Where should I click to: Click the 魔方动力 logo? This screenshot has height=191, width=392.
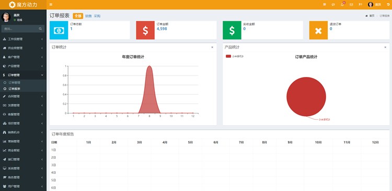click(23, 5)
